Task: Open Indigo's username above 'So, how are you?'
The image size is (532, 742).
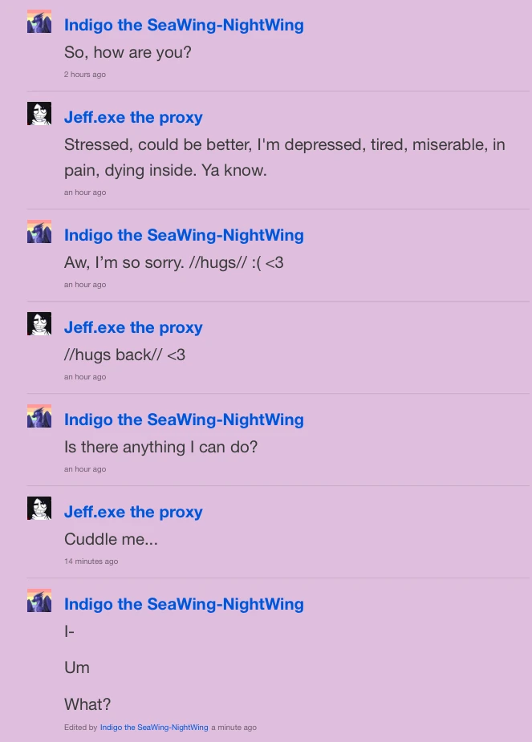Action: (184, 25)
